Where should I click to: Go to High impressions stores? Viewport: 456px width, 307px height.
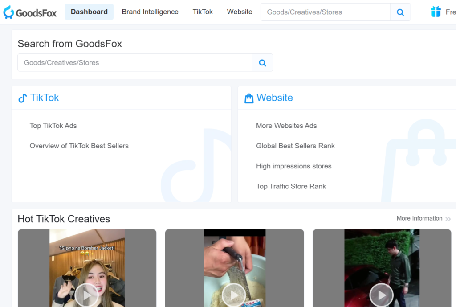tap(293, 166)
